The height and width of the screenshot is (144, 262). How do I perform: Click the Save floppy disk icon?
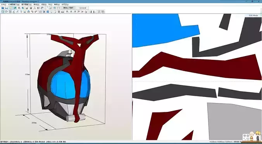(x=7, y=8)
